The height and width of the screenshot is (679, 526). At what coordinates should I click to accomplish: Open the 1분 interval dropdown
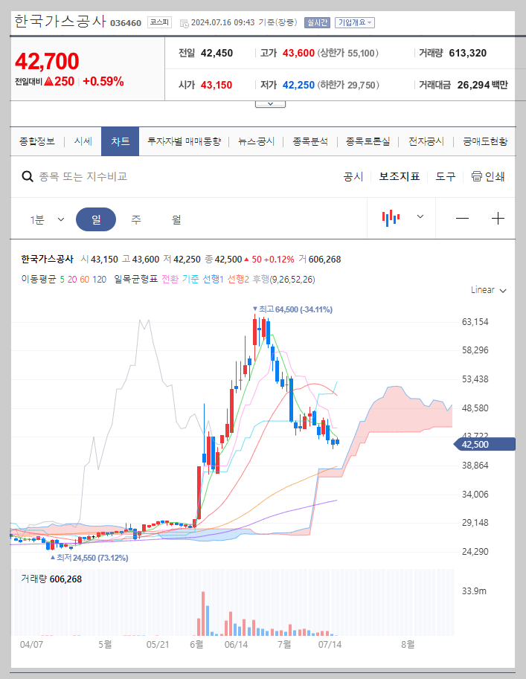(47, 219)
